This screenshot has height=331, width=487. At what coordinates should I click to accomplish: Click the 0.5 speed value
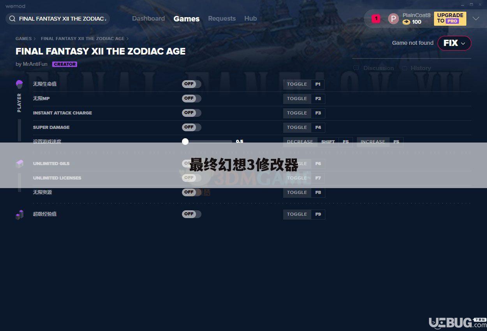[240, 141]
